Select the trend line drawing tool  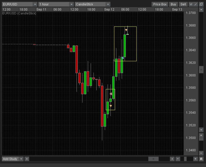point(196,4)
